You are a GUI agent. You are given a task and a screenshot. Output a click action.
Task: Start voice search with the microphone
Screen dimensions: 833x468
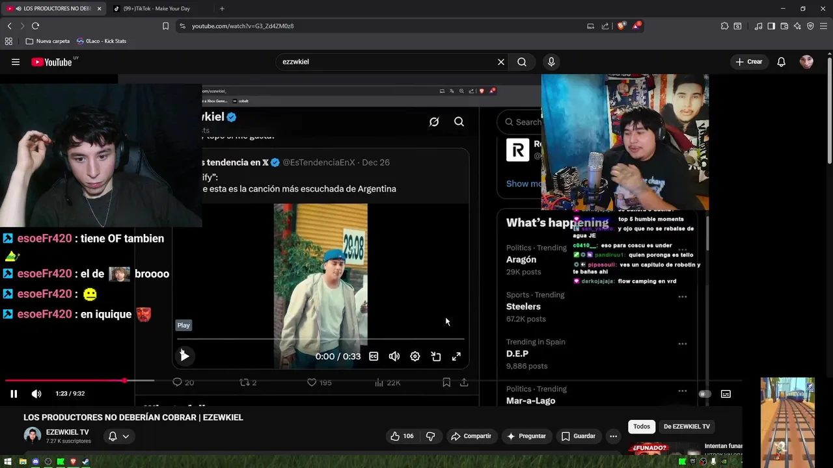[551, 62]
